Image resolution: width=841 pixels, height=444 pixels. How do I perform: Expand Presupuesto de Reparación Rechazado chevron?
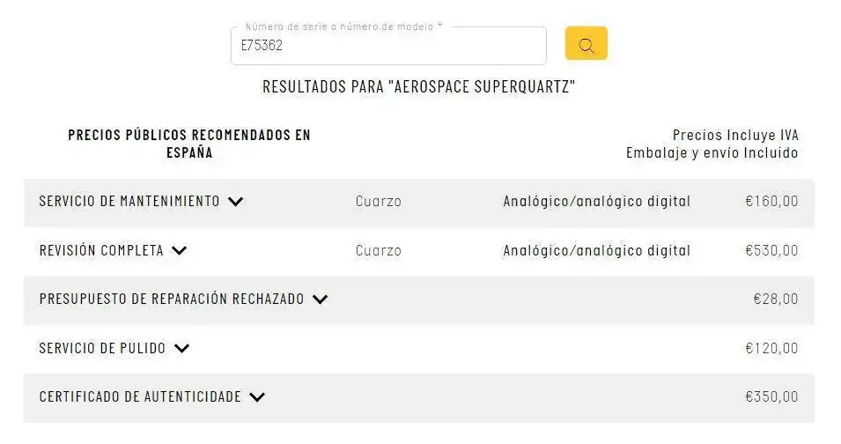click(x=321, y=300)
